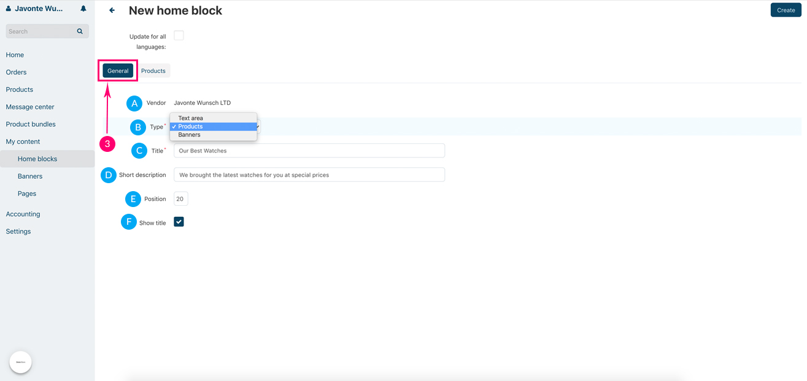
Task: Click the search magnifier icon
Action: (80, 31)
